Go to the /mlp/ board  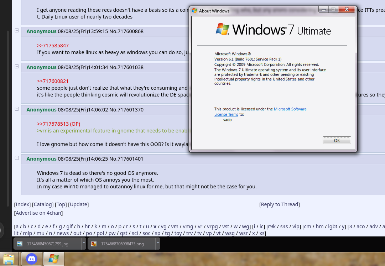click(x=27, y=233)
